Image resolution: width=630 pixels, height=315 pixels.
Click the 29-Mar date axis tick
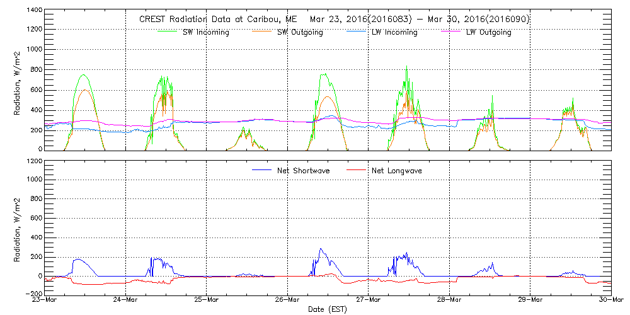(x=530, y=301)
